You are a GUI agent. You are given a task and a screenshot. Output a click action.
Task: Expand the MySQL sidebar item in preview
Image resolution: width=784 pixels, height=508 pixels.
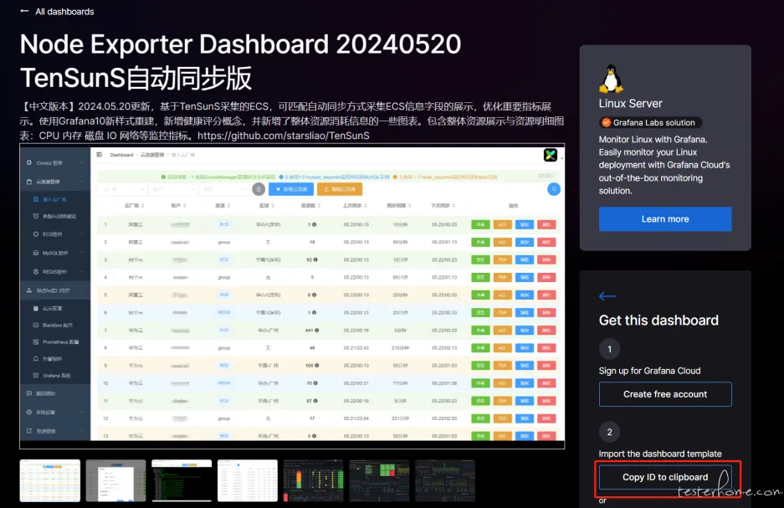point(55,253)
